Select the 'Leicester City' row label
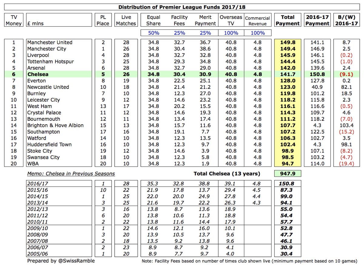The width and height of the screenshot is (364, 265). (x=43, y=100)
